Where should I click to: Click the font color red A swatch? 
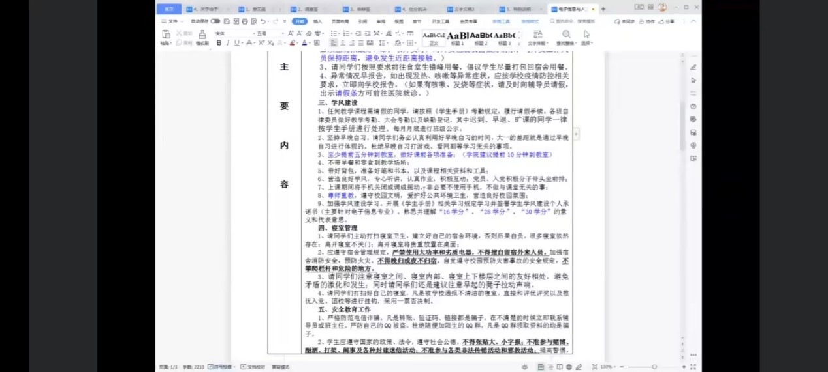(x=304, y=43)
